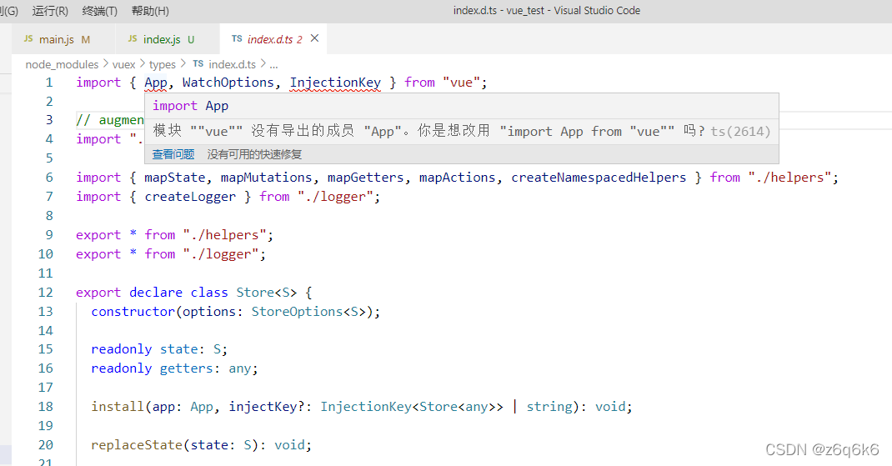This screenshot has width=892, height=466.
Task: Click state property on line 15
Action: [178, 349]
